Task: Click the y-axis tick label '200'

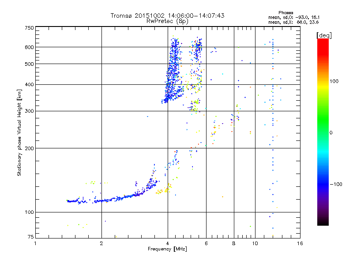Action: coord(29,148)
